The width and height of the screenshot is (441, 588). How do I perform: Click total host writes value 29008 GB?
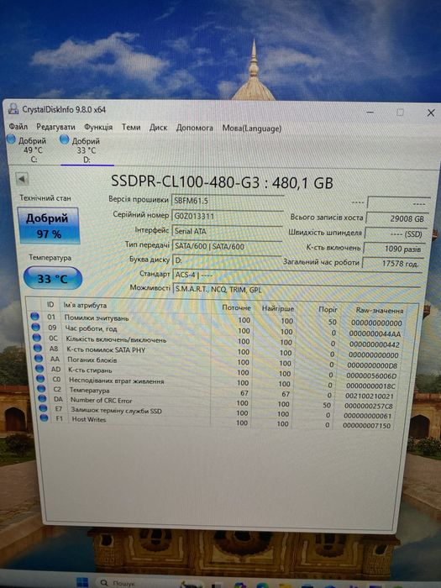click(396, 218)
